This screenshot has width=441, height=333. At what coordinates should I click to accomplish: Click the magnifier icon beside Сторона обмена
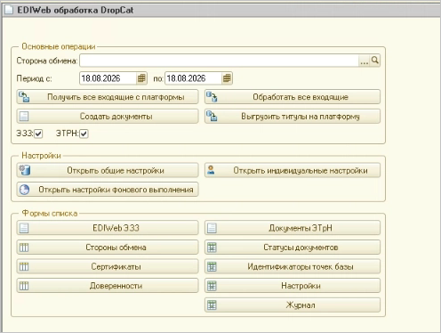(375, 61)
